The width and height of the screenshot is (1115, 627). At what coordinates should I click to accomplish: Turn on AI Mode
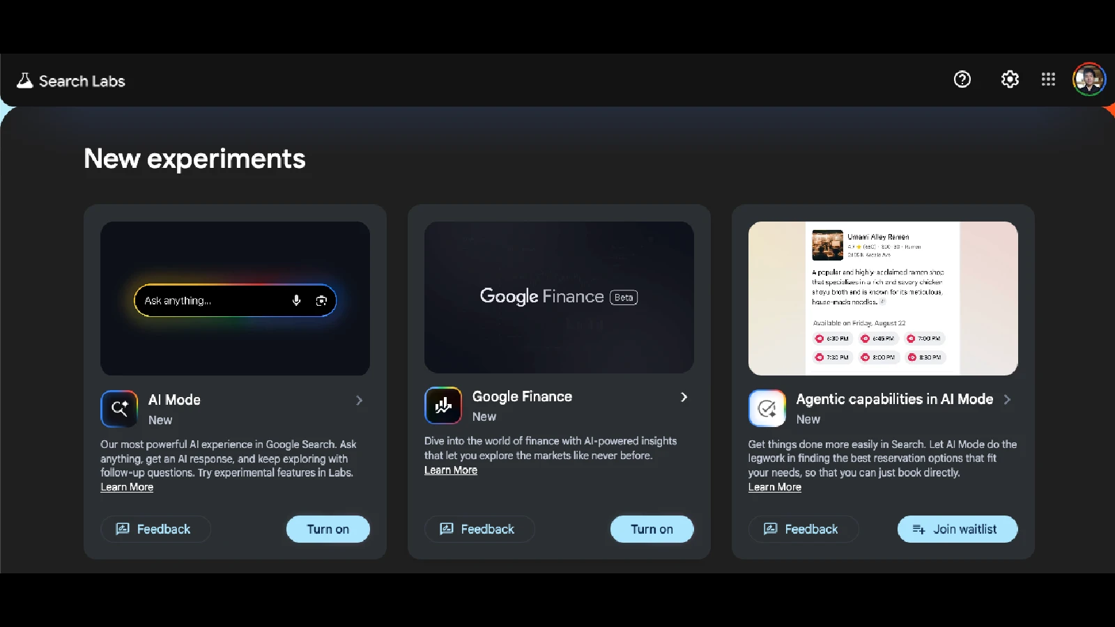click(328, 529)
